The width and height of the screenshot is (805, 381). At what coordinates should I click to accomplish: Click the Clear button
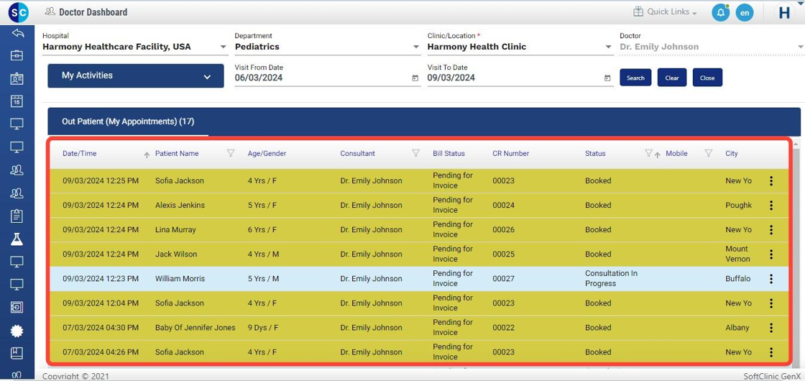tap(672, 78)
